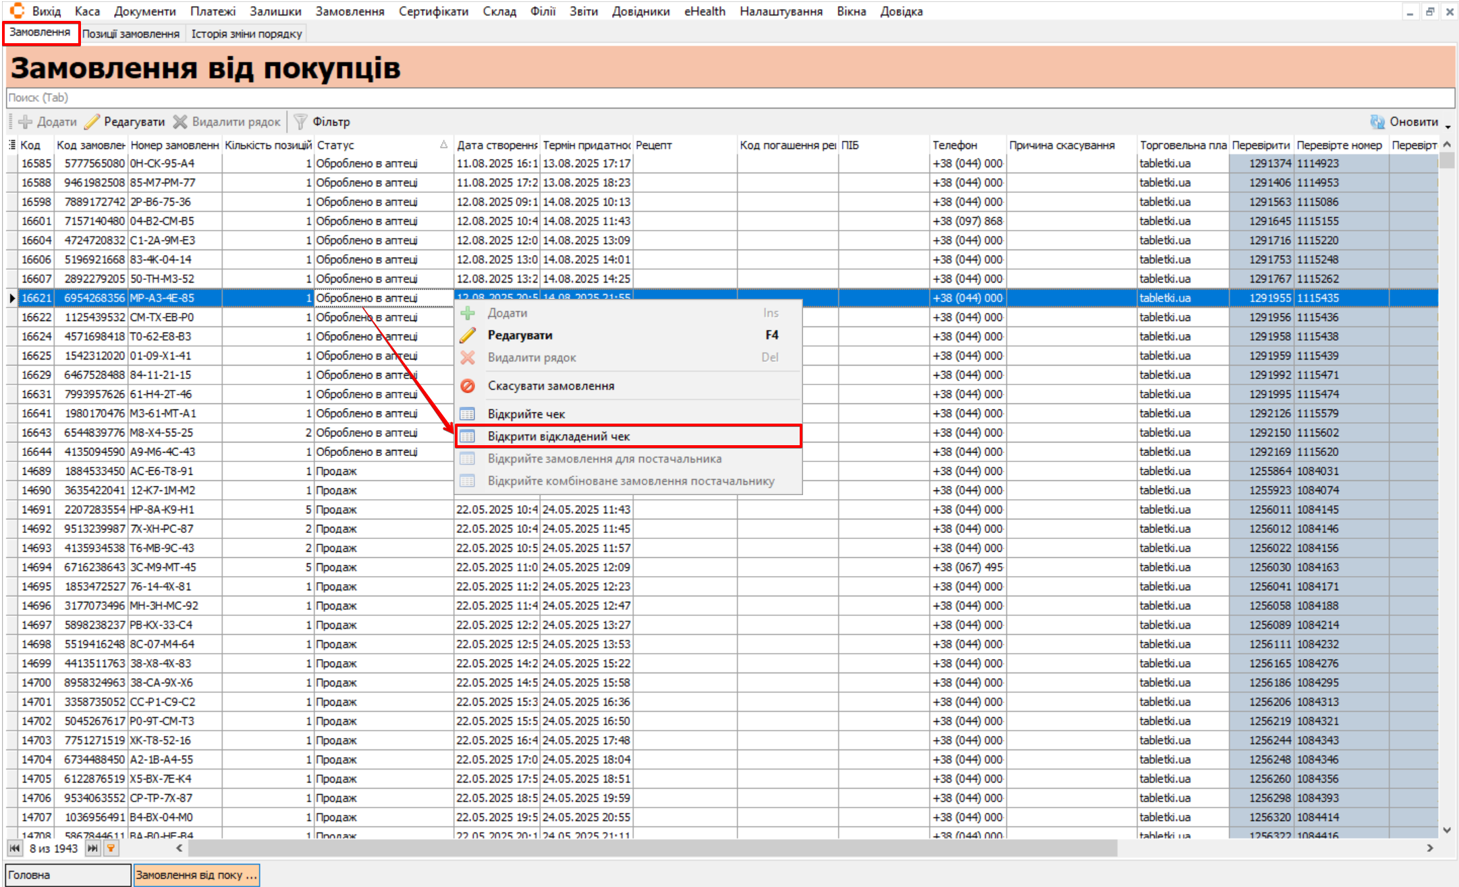Click the Фільтр funnel icon in toolbar
This screenshot has width=1459, height=887.
pos(301,121)
